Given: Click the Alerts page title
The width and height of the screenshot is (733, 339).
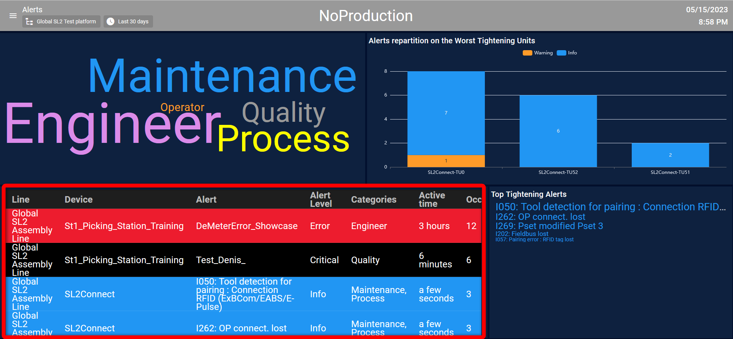Looking at the screenshot, I should [32, 10].
